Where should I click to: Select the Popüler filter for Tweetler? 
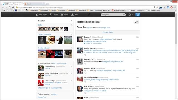pyautogui.click(x=89, y=27)
